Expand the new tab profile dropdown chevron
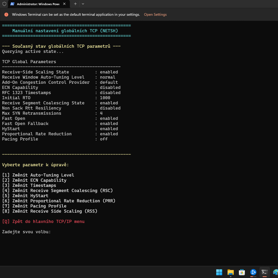Screen dimensions: 278x278 [83, 4]
